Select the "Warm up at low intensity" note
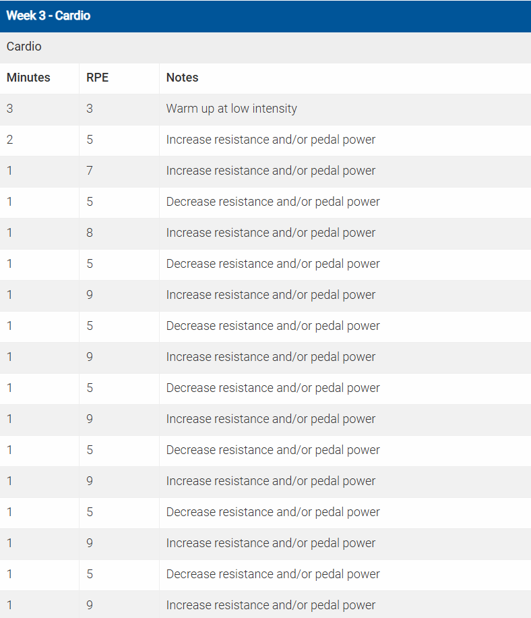This screenshot has width=531, height=618. [x=231, y=109]
